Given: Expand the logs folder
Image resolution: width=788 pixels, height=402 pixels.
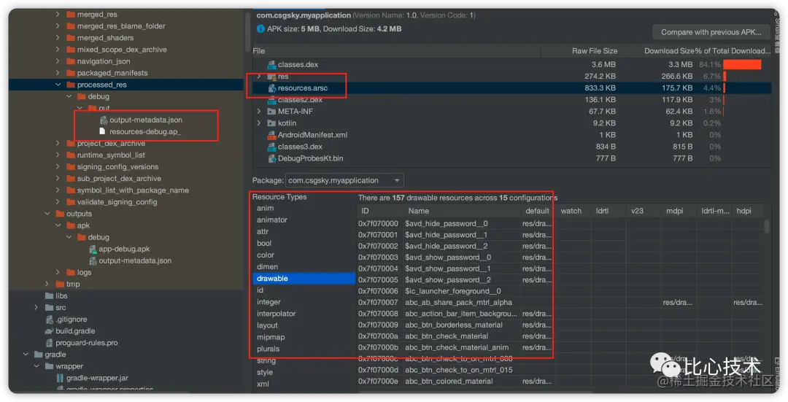Looking at the screenshot, I should tap(58, 272).
